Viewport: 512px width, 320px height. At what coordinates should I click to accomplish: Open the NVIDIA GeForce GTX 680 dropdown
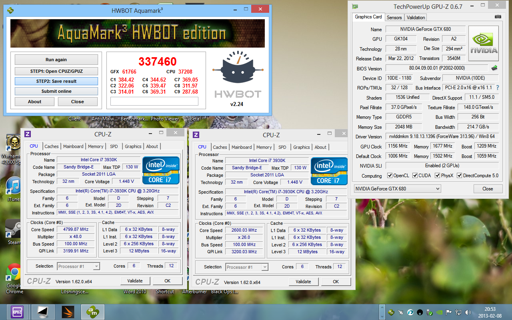pyautogui.click(x=397, y=189)
